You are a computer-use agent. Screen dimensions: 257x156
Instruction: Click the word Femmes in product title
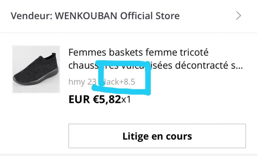coord(87,53)
